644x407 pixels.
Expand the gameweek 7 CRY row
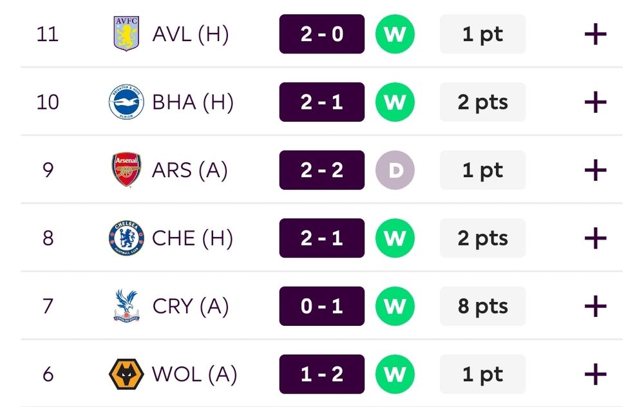click(596, 306)
